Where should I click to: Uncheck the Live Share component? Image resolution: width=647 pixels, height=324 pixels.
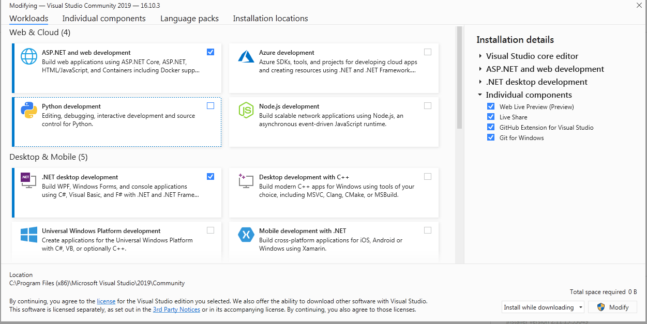click(x=491, y=117)
